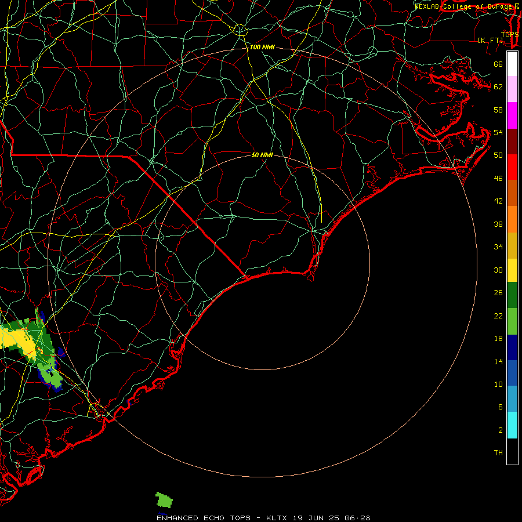Click the "18" scale label

(498, 339)
